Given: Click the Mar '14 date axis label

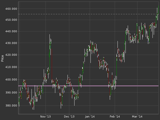Looking at the screenshot, I should point(137,116).
